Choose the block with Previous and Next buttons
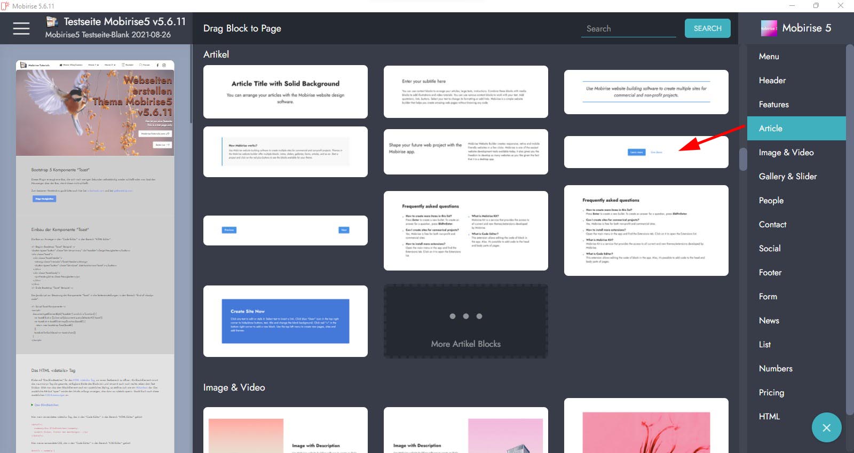854x453 pixels. pos(286,231)
